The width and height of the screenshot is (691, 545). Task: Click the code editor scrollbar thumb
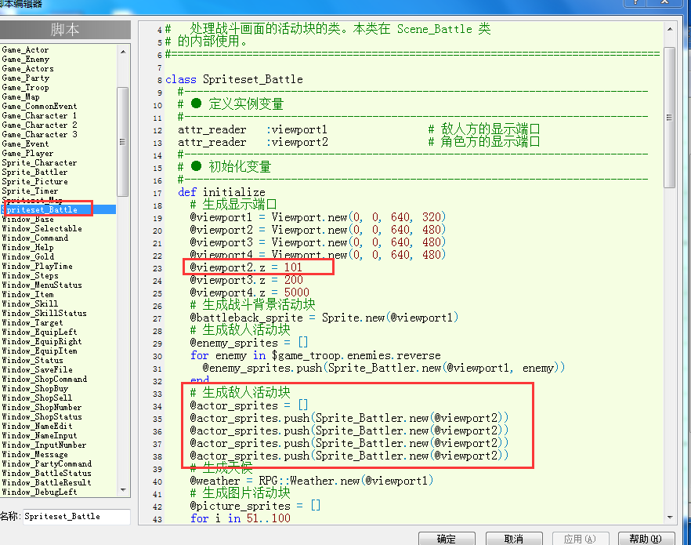pos(669,118)
